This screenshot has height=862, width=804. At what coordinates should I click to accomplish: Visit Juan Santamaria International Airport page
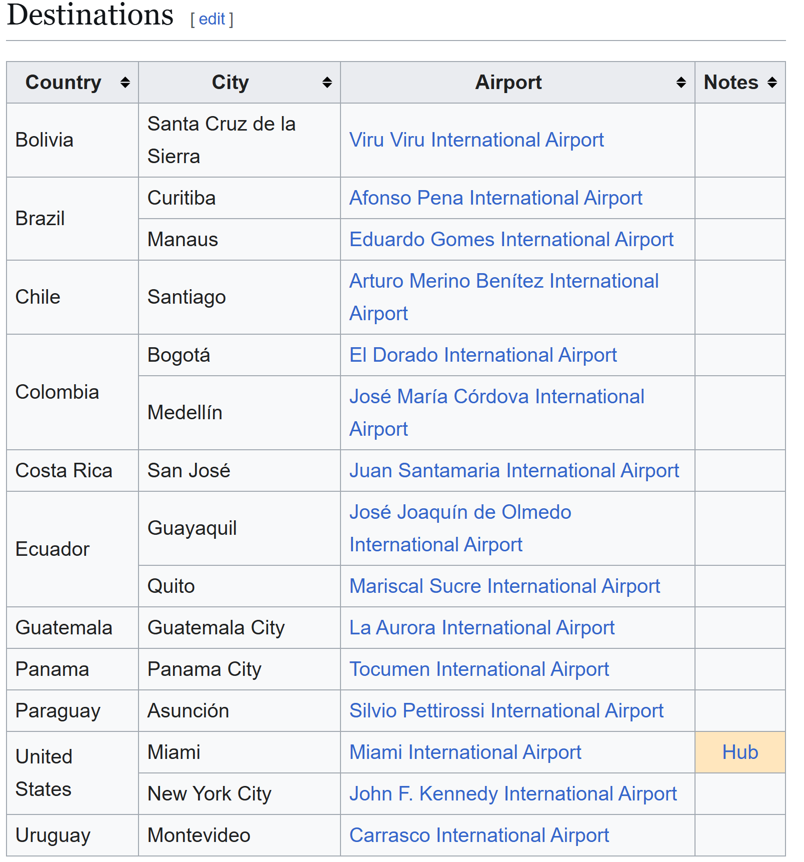(x=513, y=471)
